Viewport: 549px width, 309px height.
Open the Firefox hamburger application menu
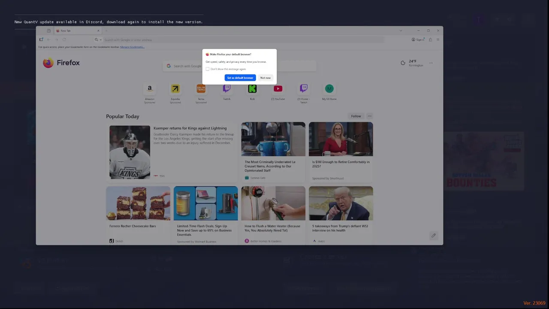coord(438,39)
